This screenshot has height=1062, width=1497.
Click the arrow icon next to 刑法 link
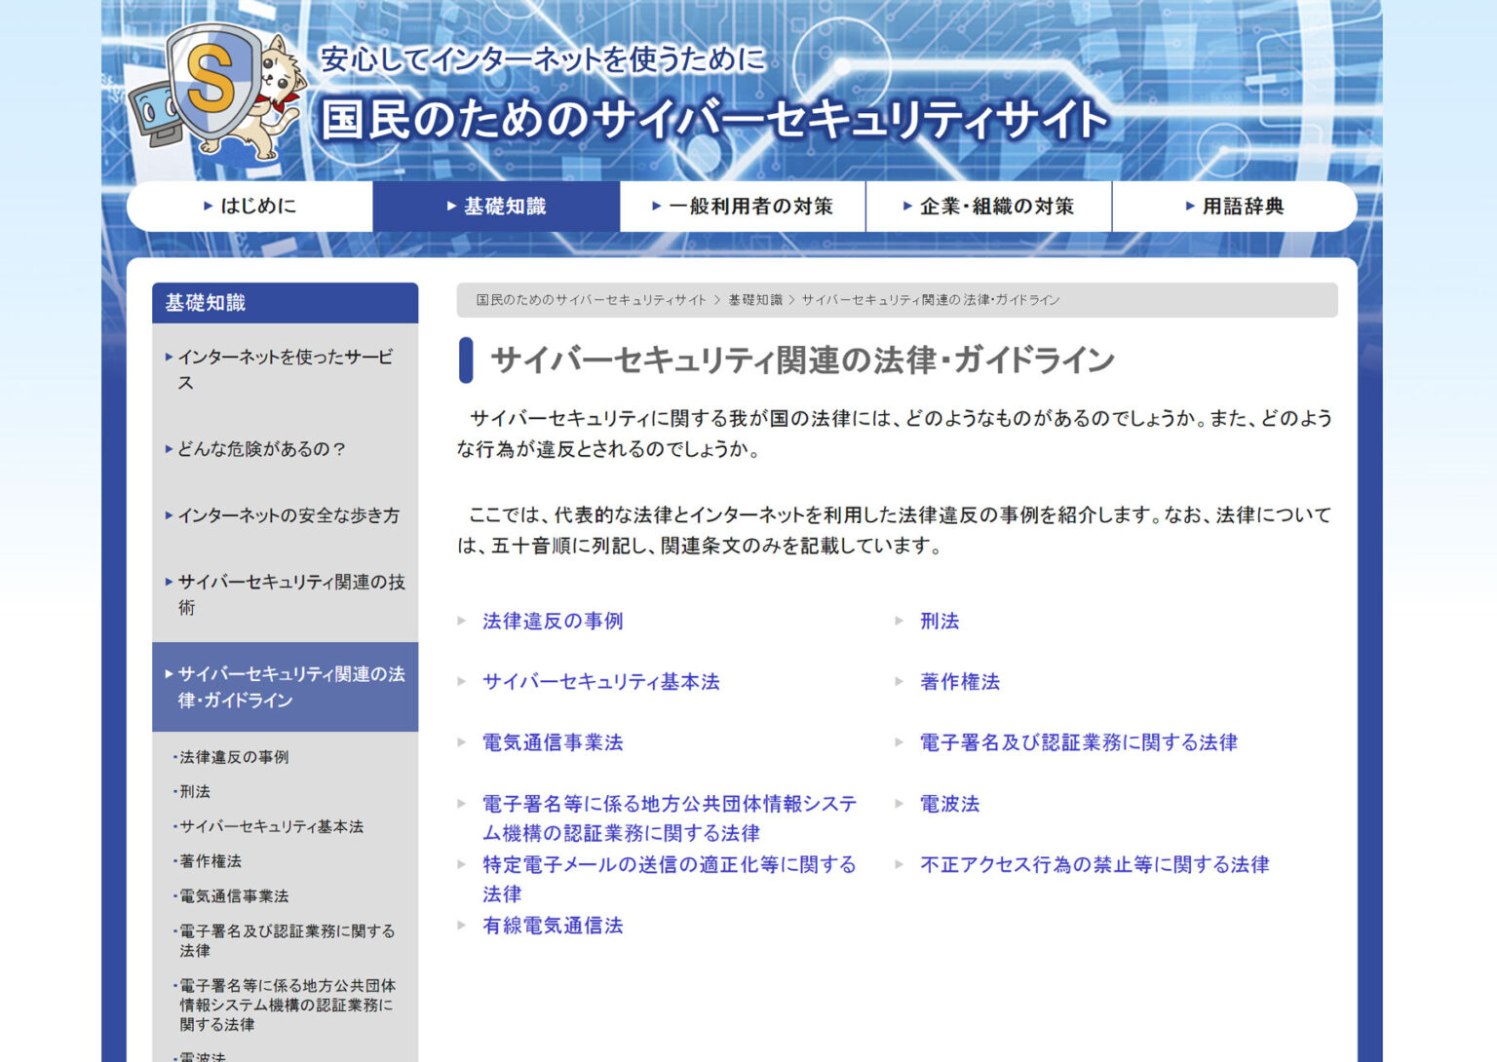[x=898, y=621]
